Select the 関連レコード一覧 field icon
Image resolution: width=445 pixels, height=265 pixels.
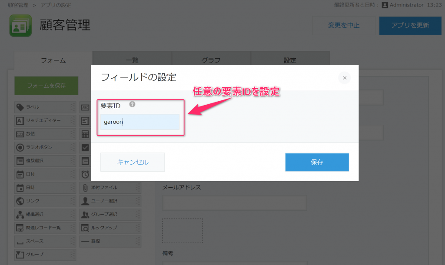click(20, 228)
